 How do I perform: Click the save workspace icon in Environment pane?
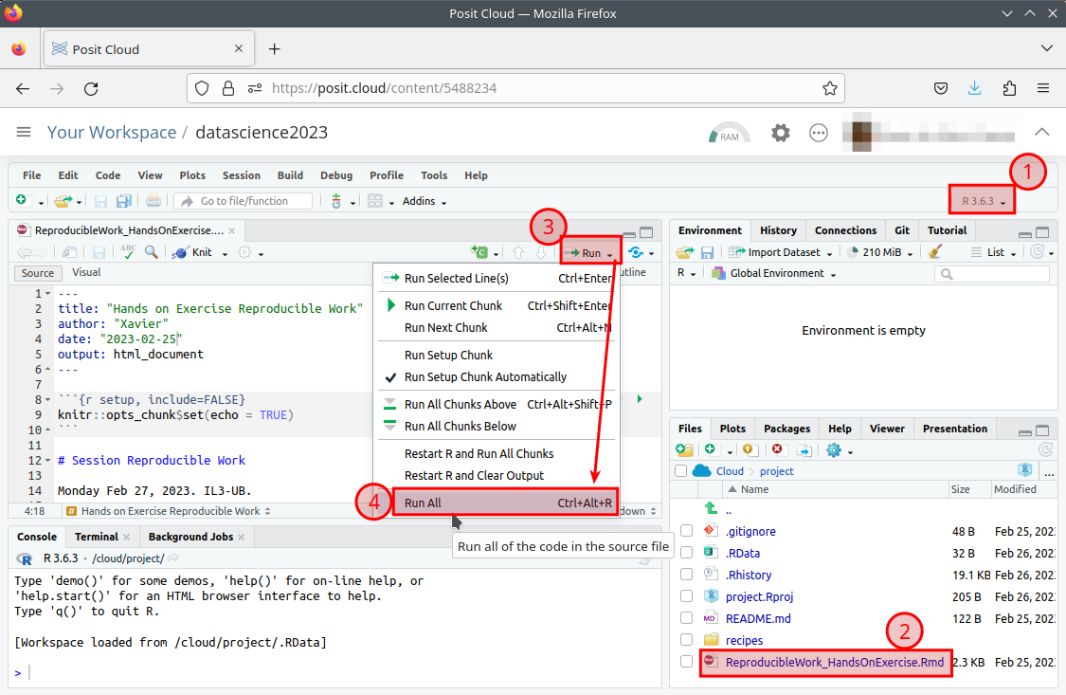coord(707,252)
